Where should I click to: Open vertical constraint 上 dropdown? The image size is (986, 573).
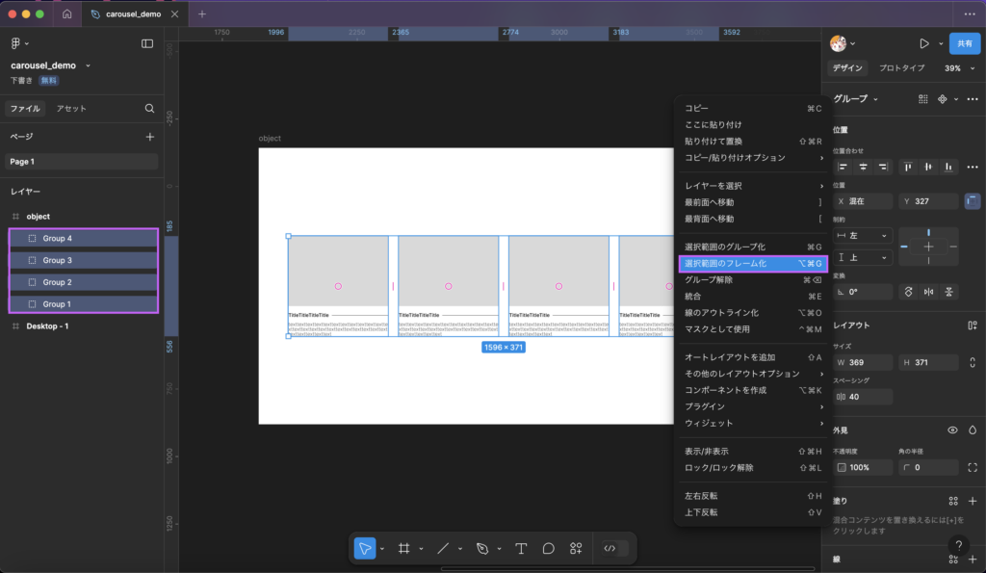[x=862, y=257]
